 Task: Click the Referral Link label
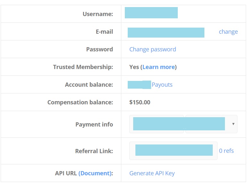pos(94,151)
